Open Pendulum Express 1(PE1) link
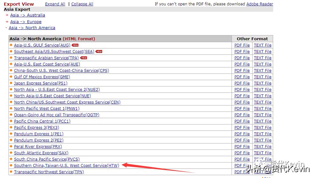Image resolution: width=315 pixels, height=178 pixels. [39, 134]
